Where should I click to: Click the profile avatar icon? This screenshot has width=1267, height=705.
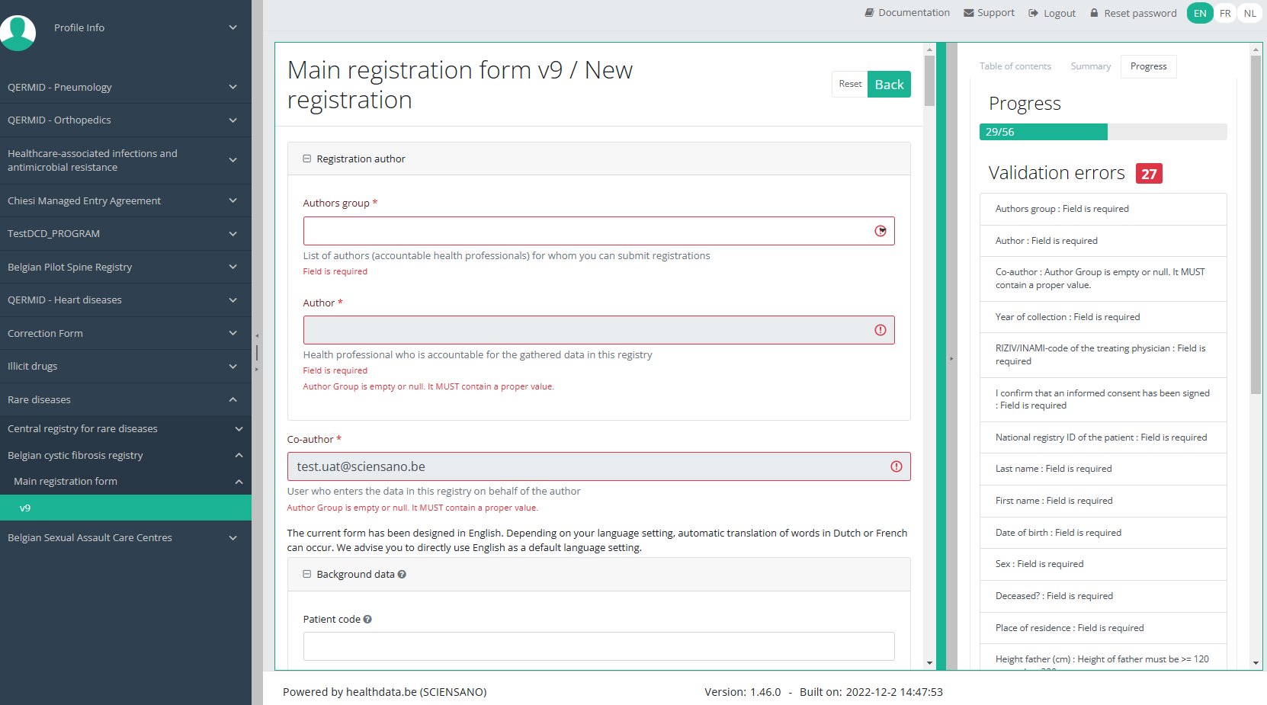coord(18,33)
